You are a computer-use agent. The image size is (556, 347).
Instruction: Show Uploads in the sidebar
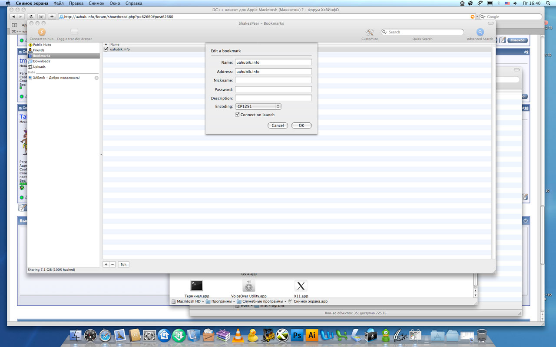point(39,67)
